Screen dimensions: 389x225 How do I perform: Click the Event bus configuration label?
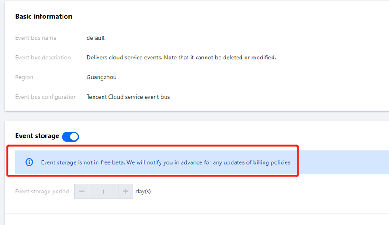point(46,97)
